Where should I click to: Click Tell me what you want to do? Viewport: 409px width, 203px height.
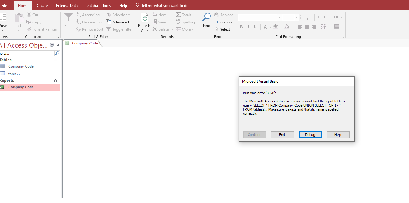[162, 6]
